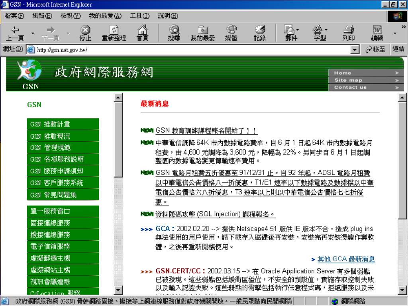Go to home page via 首頁 icon

pos(142,29)
